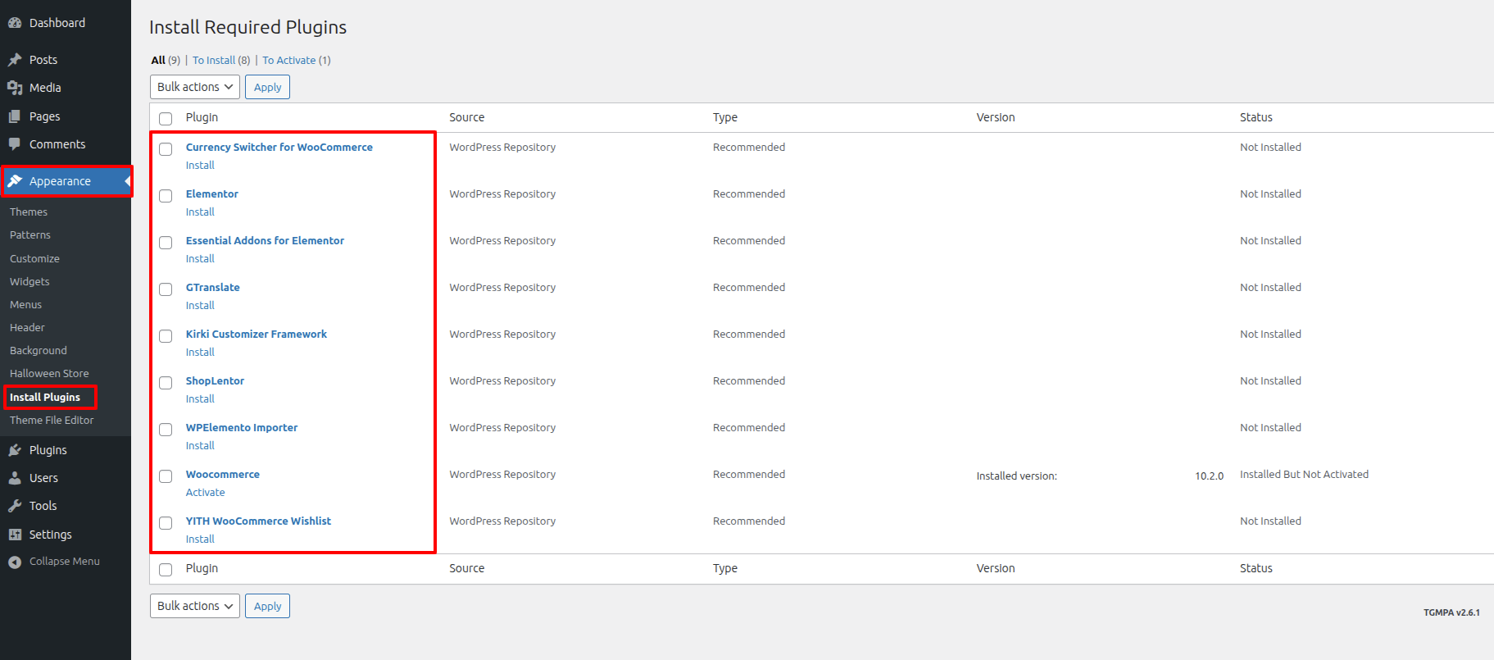Open Halloween Store submenu item

[49, 373]
